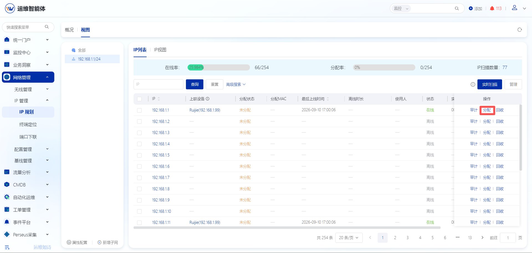532x253 pixels.
Task: Open the alert bell showing 113
Action: 492,8
